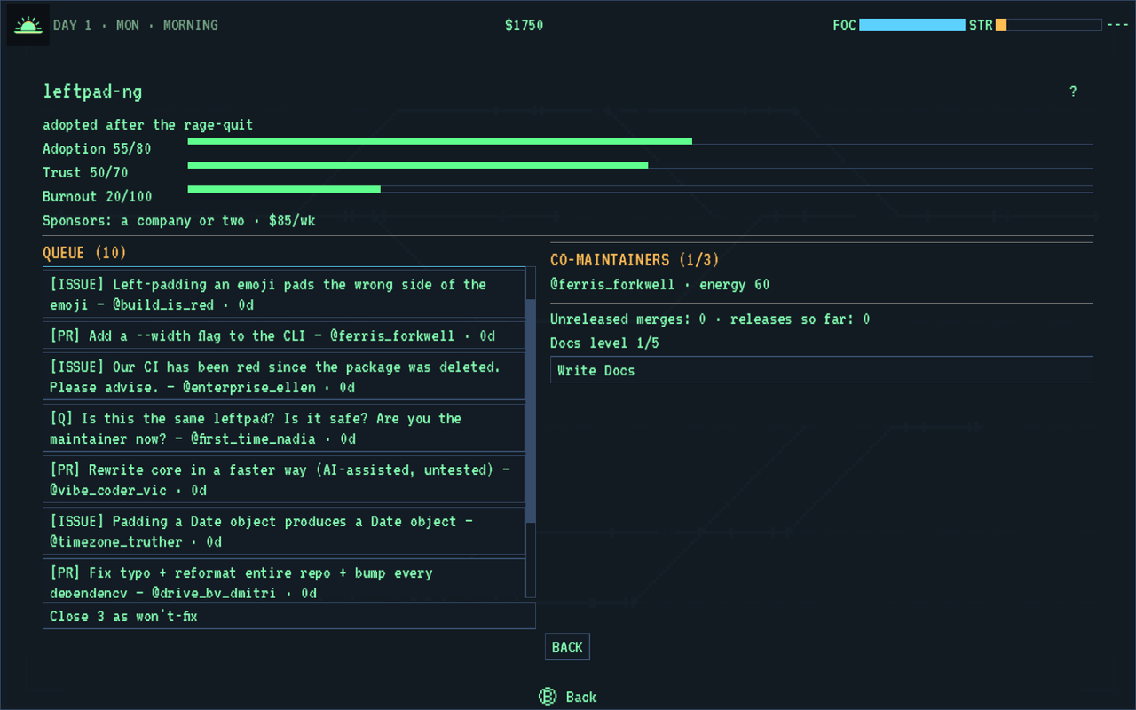Click the blue FOC focus meter

coord(912,25)
